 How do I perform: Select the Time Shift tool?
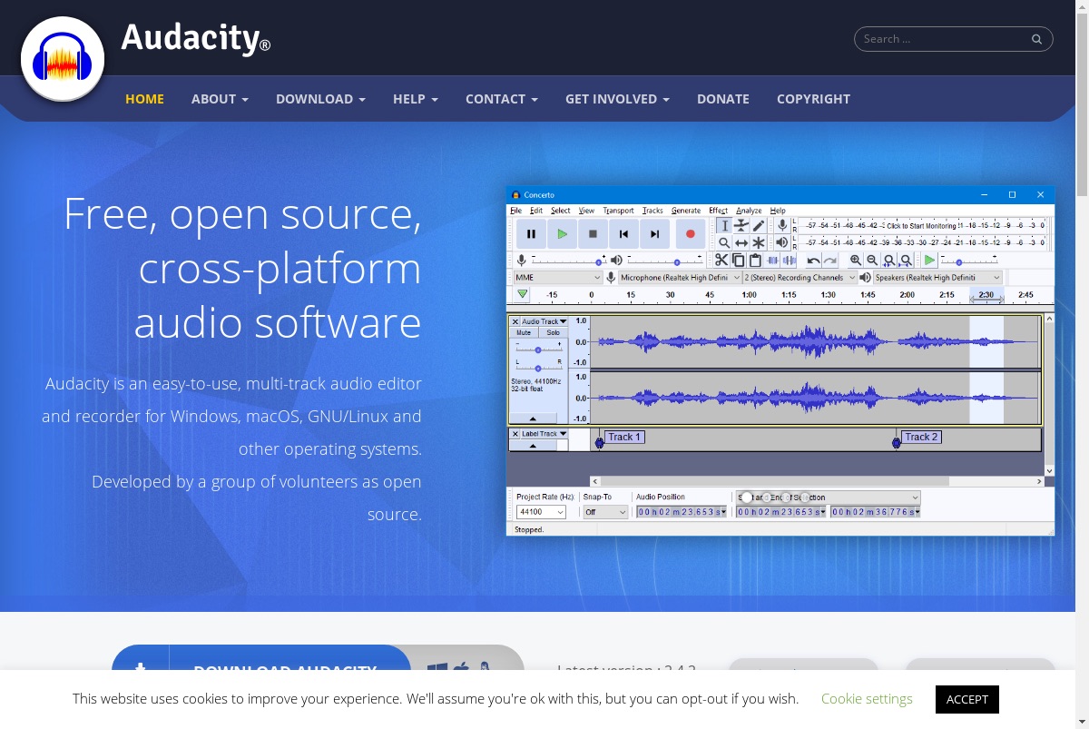coord(741,242)
